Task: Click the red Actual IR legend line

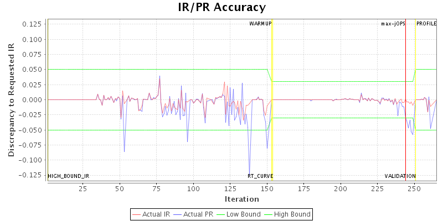Action: tap(136, 214)
